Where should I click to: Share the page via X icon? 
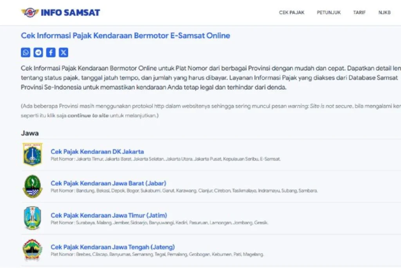click(x=63, y=53)
